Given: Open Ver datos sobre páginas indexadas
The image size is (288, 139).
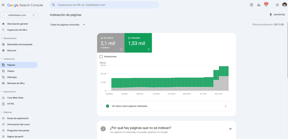Looking at the screenshot, I should tap(166, 106).
